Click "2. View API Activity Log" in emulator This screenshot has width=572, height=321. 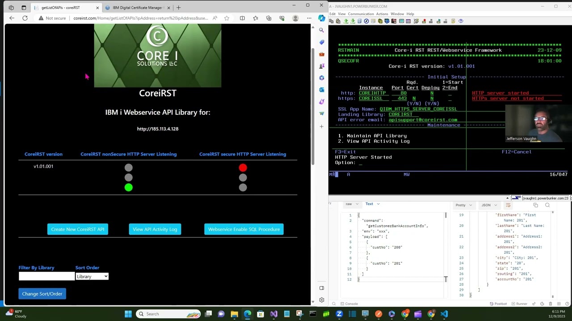coord(374,141)
